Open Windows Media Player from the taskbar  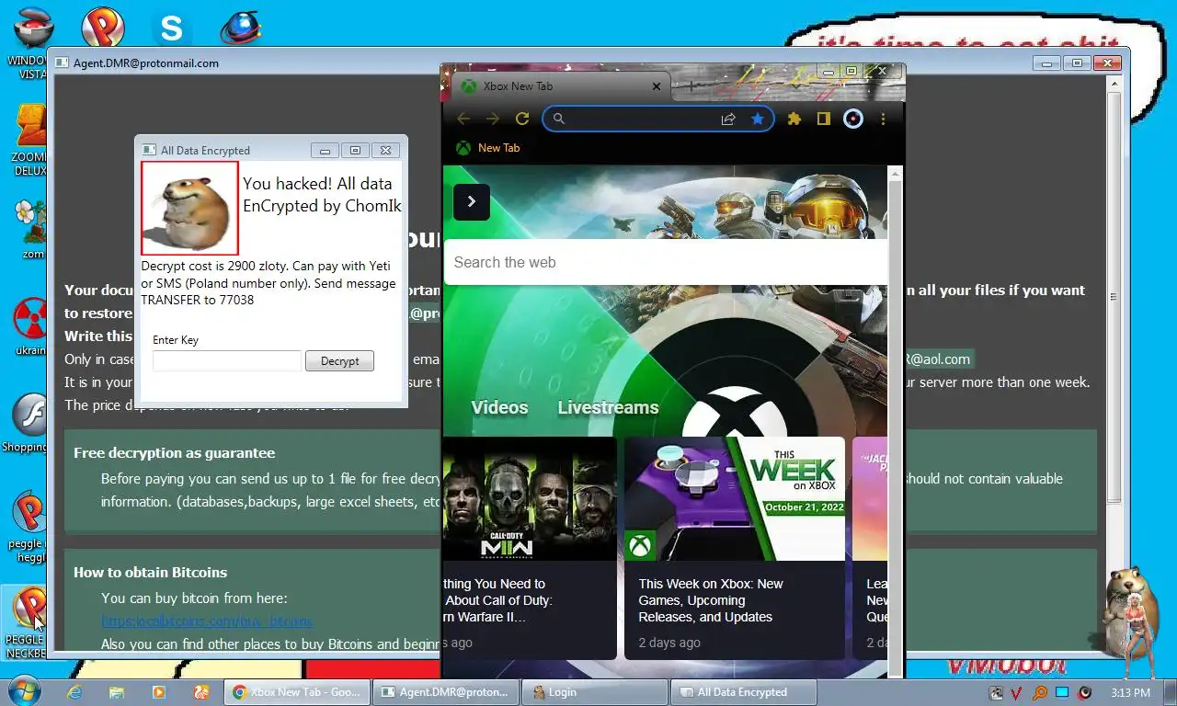coord(159,692)
